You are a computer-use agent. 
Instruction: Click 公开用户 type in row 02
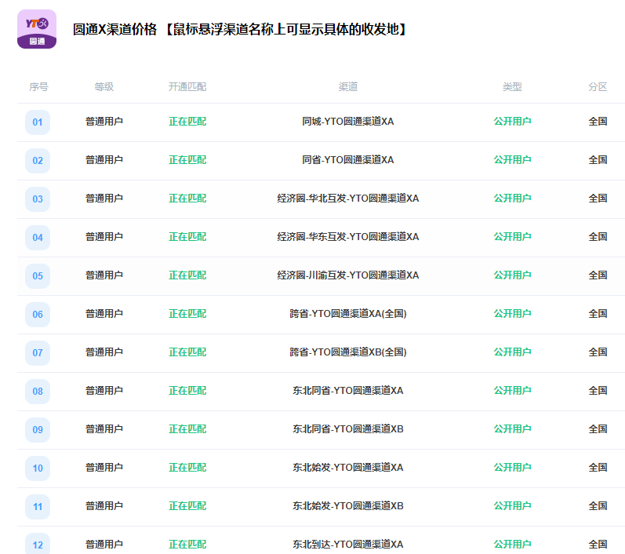point(512,159)
